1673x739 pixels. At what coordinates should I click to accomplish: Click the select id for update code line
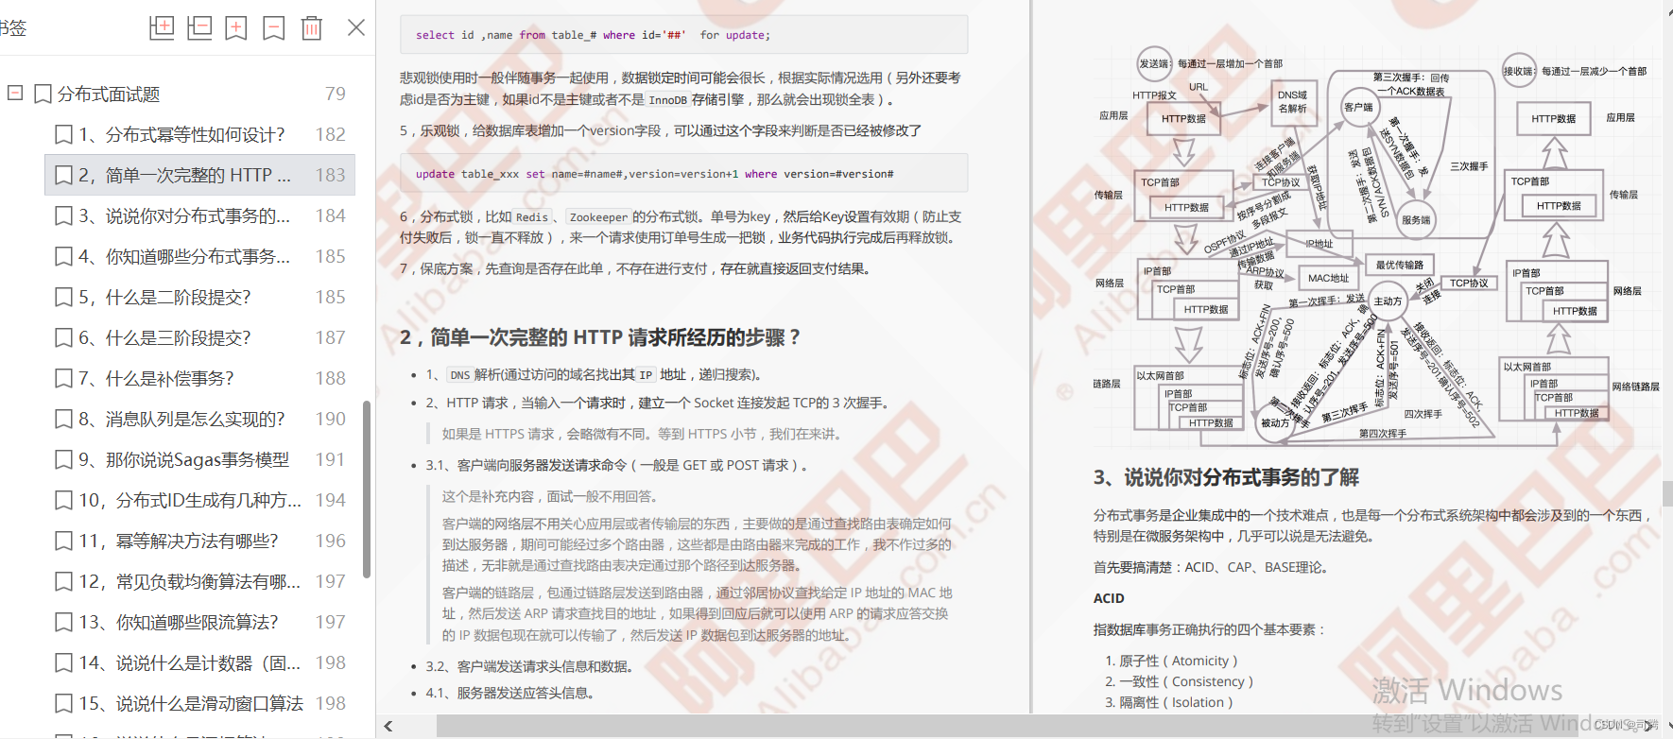(x=593, y=35)
